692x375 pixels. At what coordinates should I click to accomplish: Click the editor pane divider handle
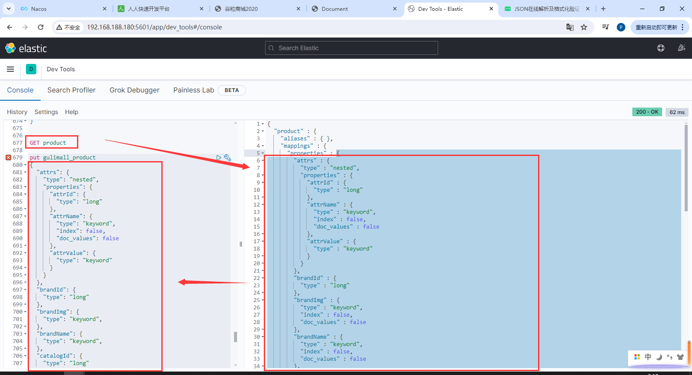(x=241, y=244)
